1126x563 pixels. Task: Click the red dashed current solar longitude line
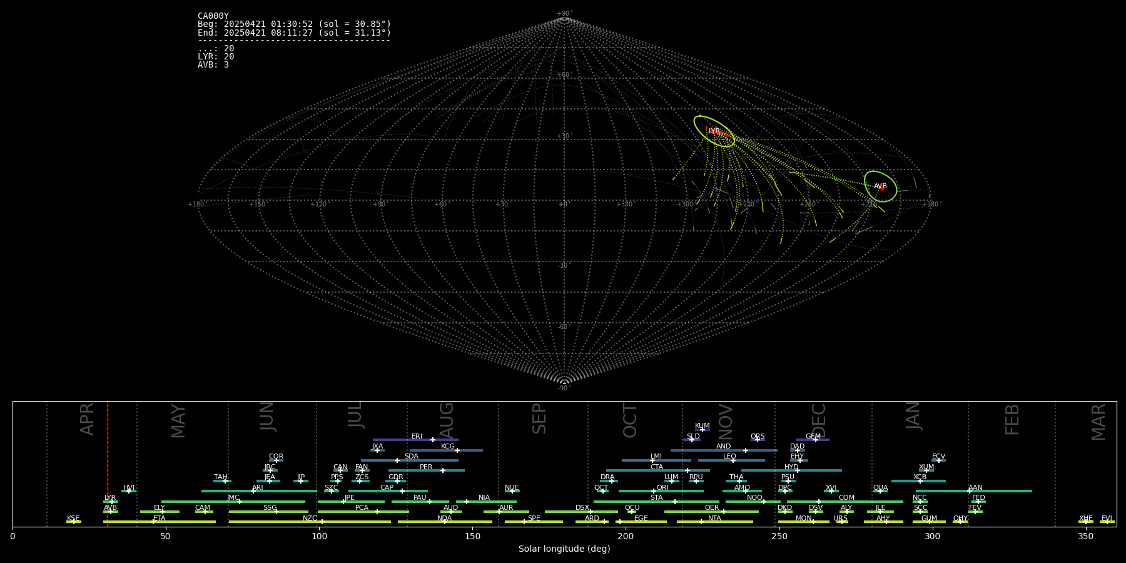pyautogui.click(x=108, y=463)
